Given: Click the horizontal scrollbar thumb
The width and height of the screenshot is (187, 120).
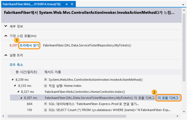Looking at the screenshot, I should point(67,116).
